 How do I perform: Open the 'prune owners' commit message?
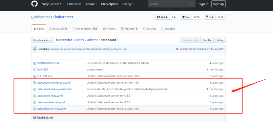[x=95, y=70]
